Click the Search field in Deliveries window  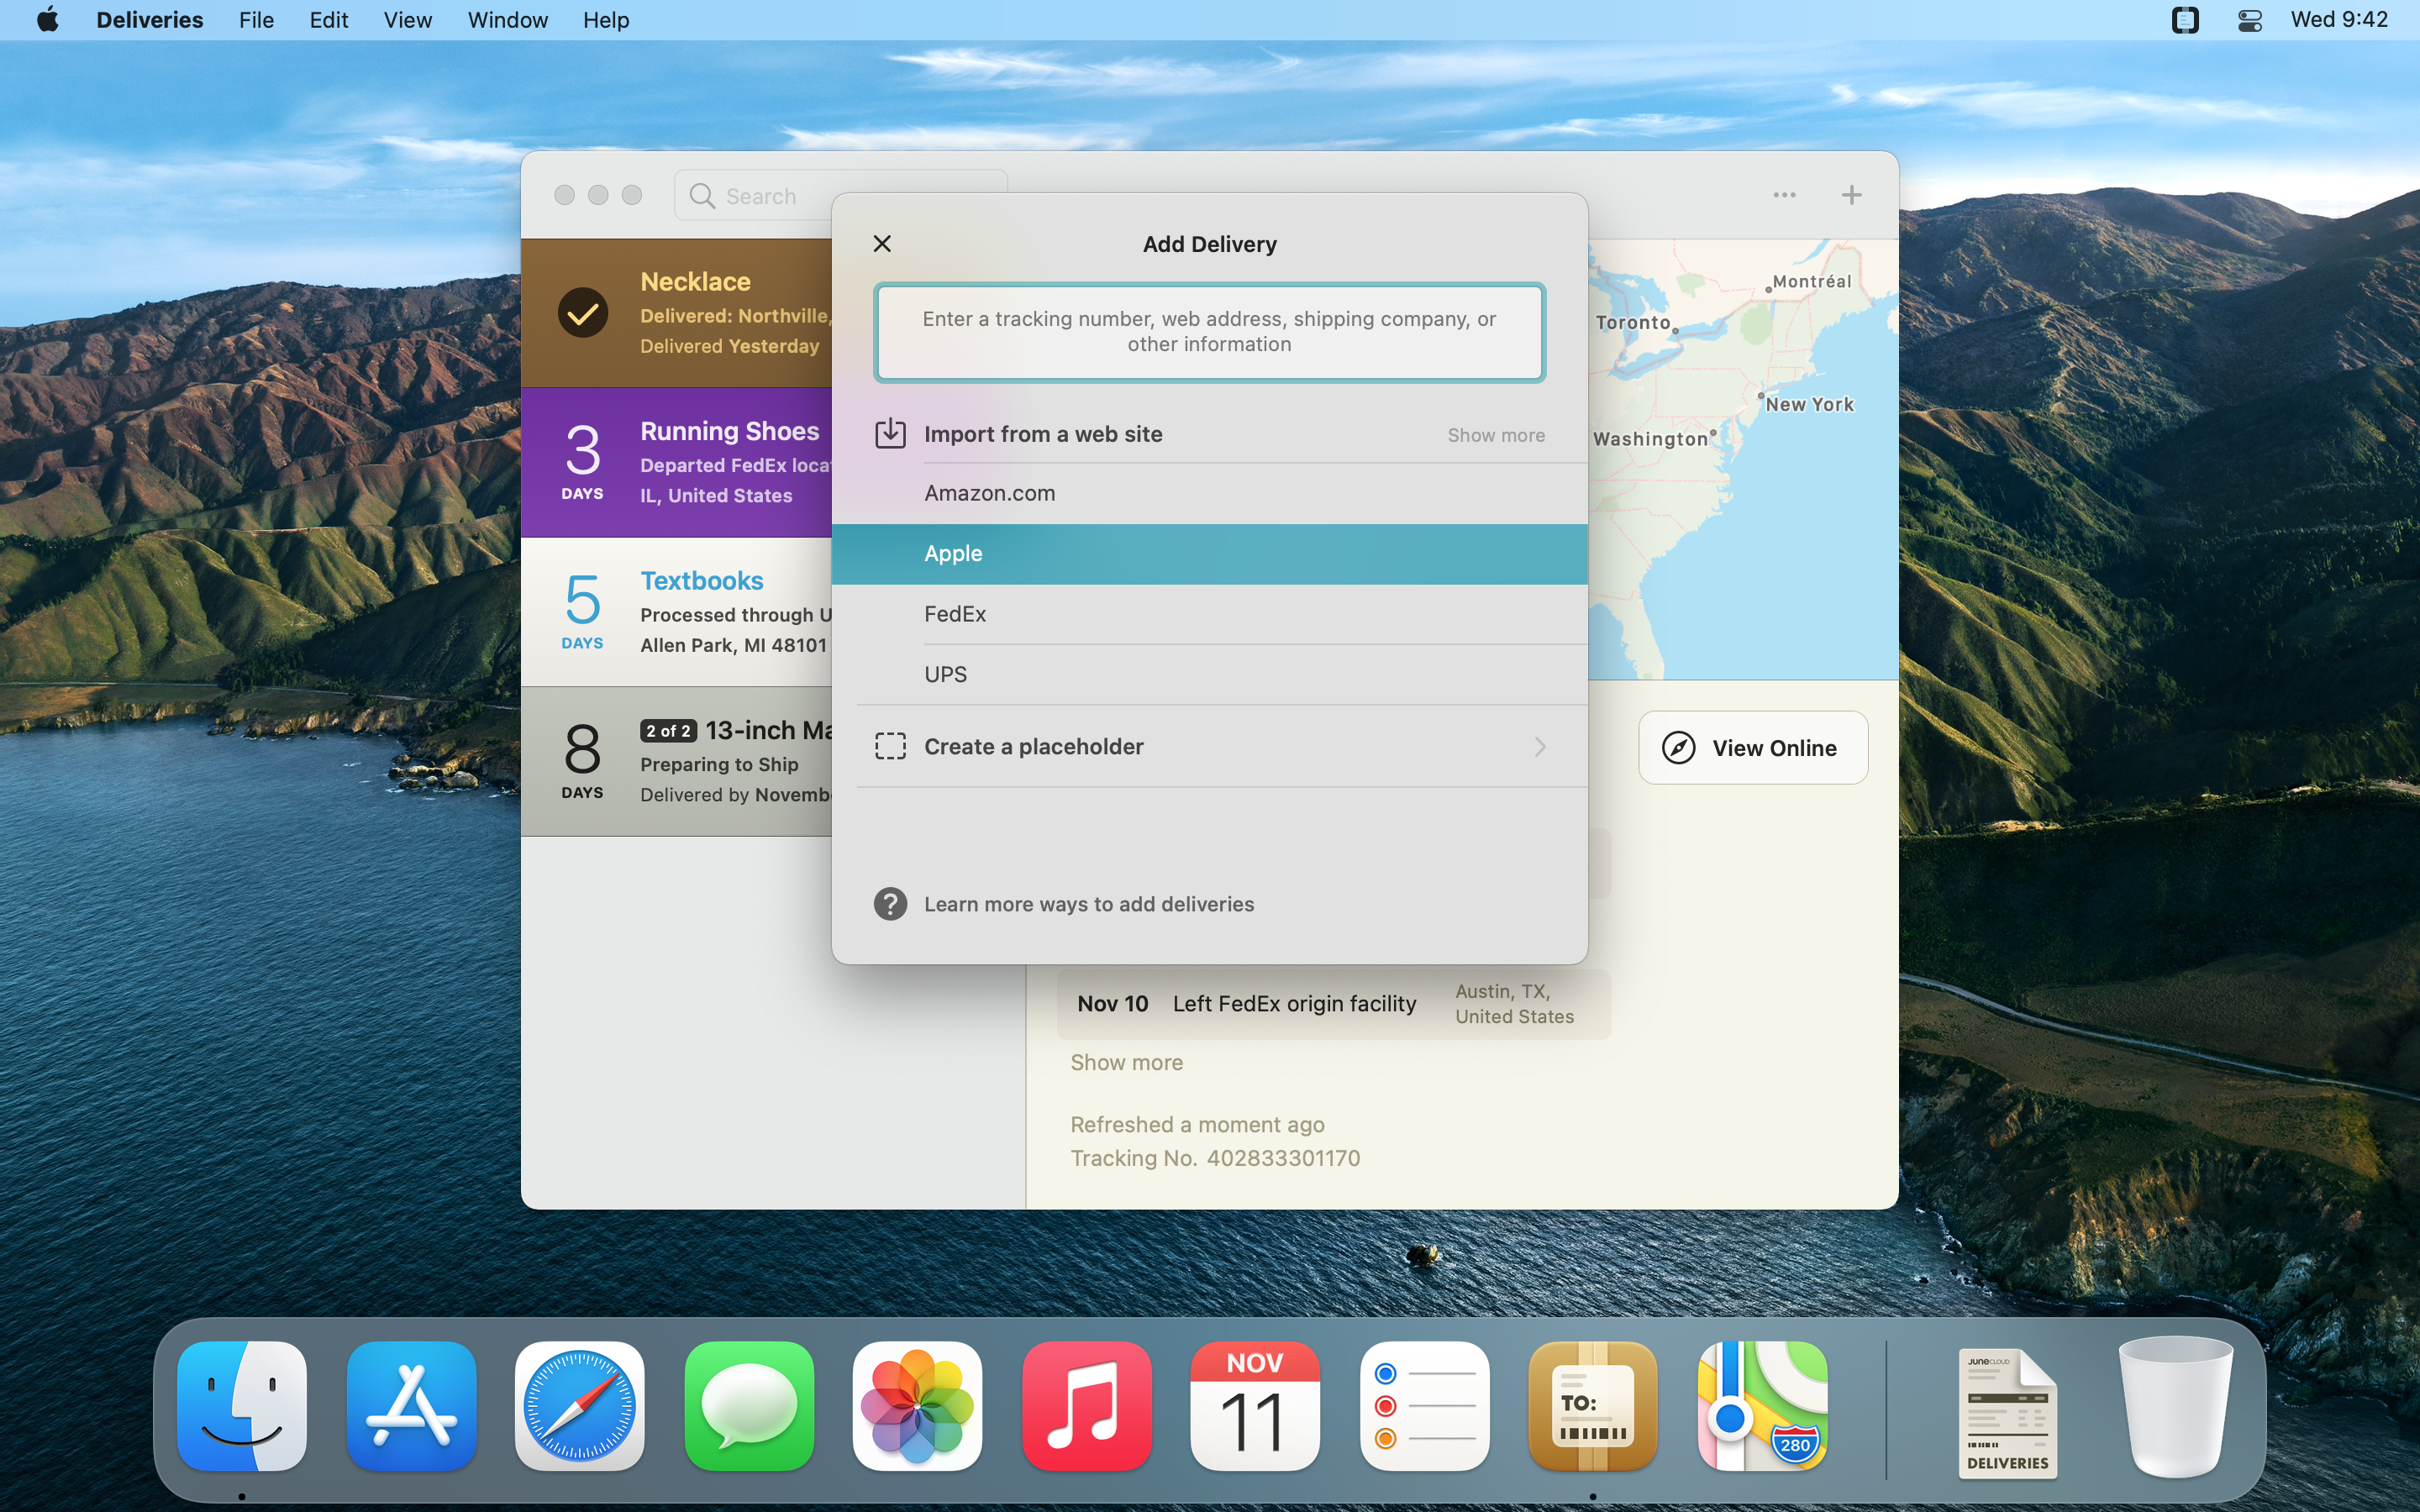tap(840, 195)
